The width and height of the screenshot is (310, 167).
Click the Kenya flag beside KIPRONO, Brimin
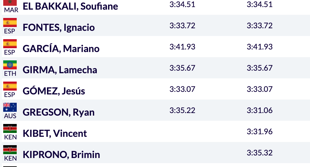(10, 150)
